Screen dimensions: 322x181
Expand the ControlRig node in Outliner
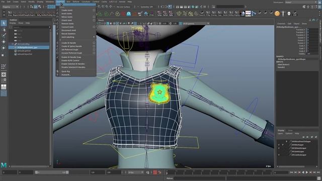click(13, 44)
